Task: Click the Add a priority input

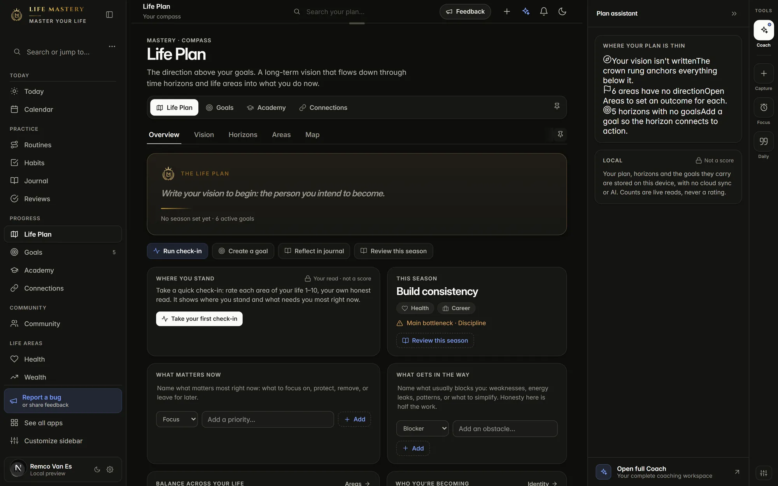Action: [268, 420]
